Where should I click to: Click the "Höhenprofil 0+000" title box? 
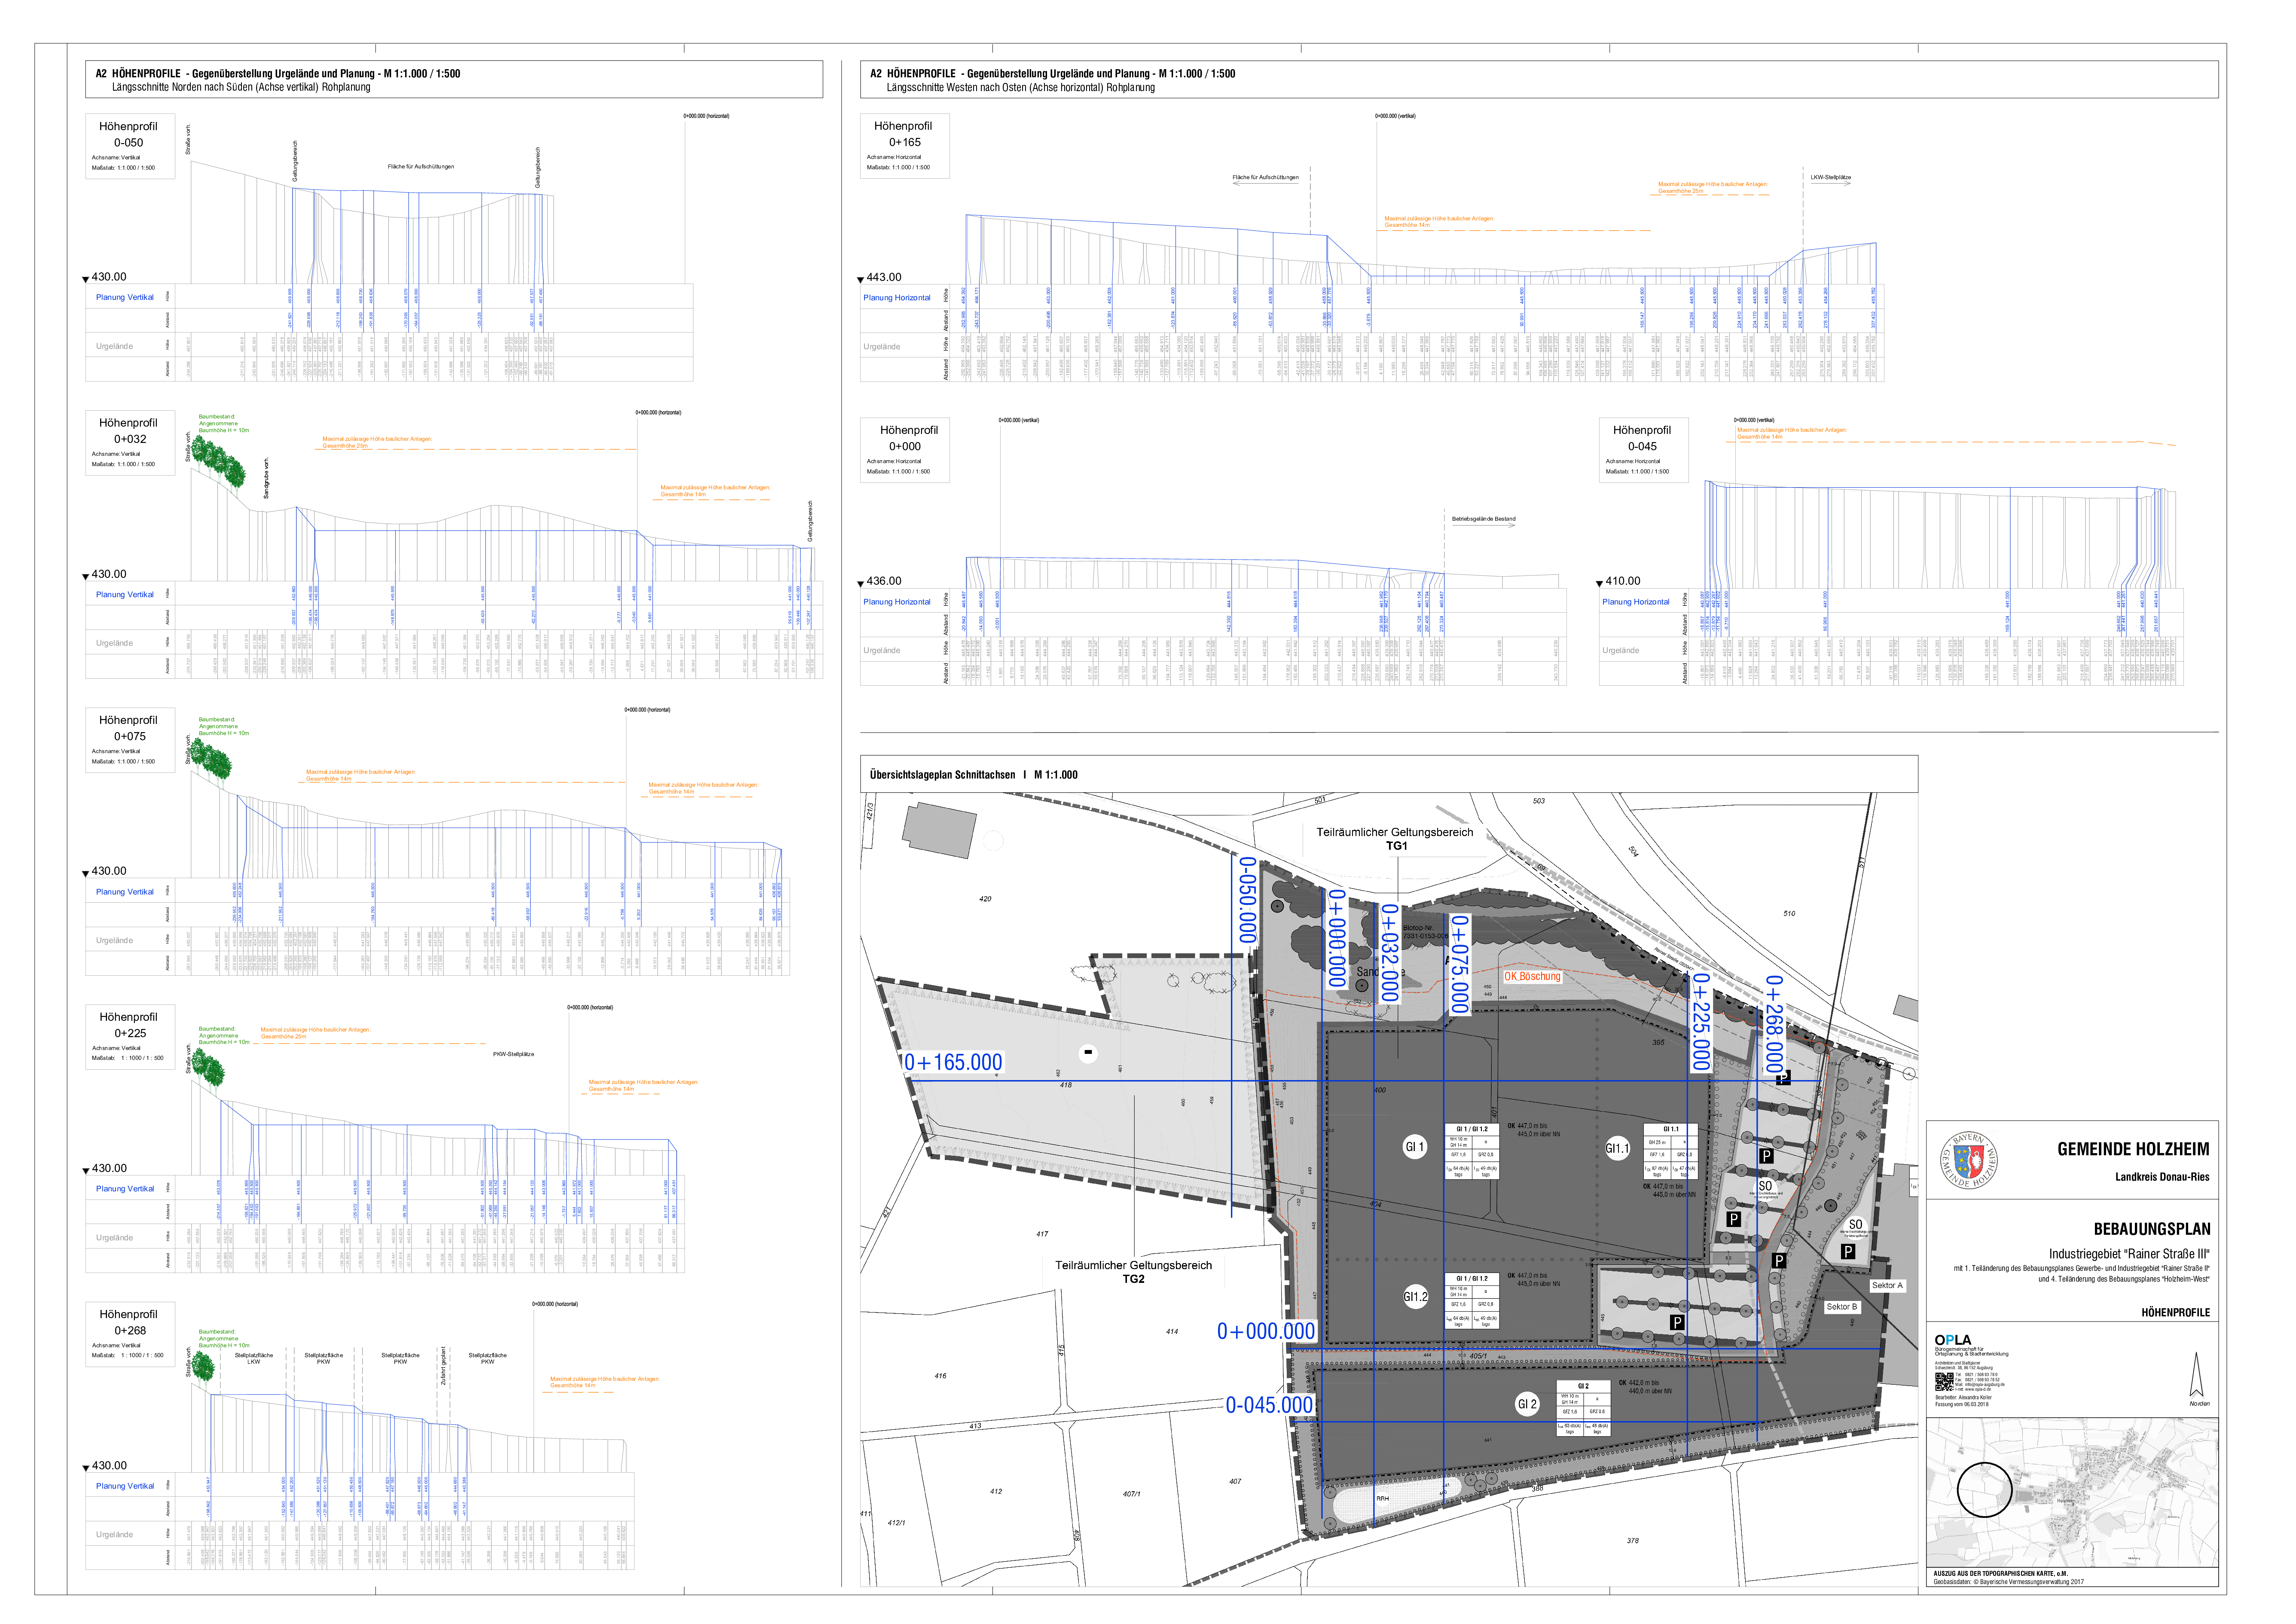click(904, 450)
